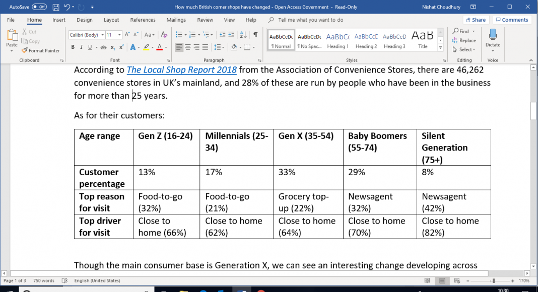Open the Line and Paragraph Spacing menu
538x292 pixels.
[x=219, y=47]
